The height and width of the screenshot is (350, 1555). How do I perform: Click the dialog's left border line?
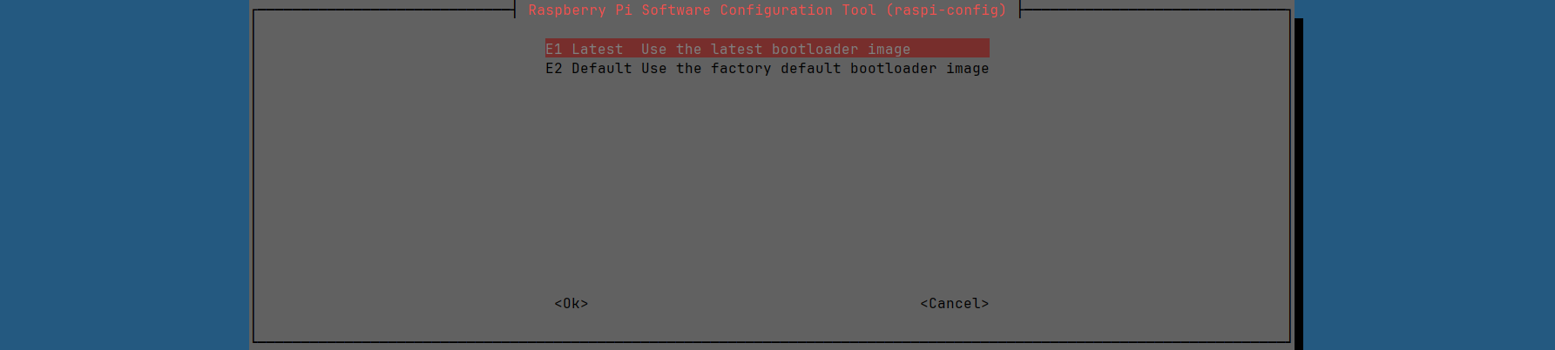pos(254,174)
